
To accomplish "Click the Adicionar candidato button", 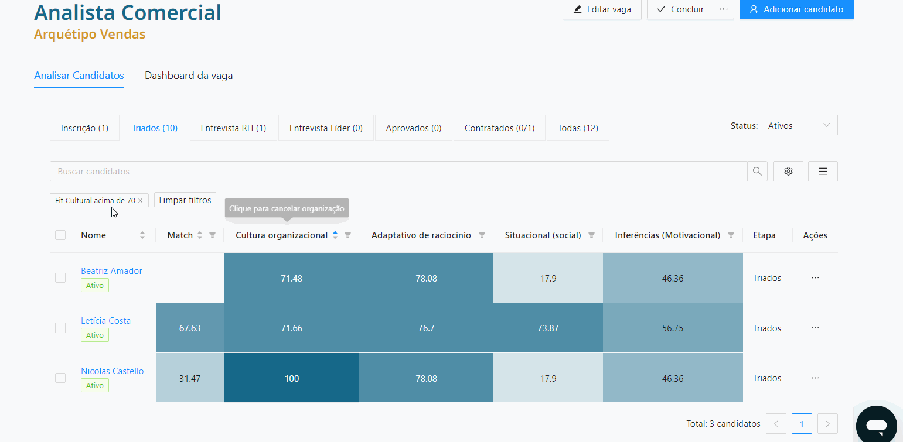I will (x=796, y=9).
